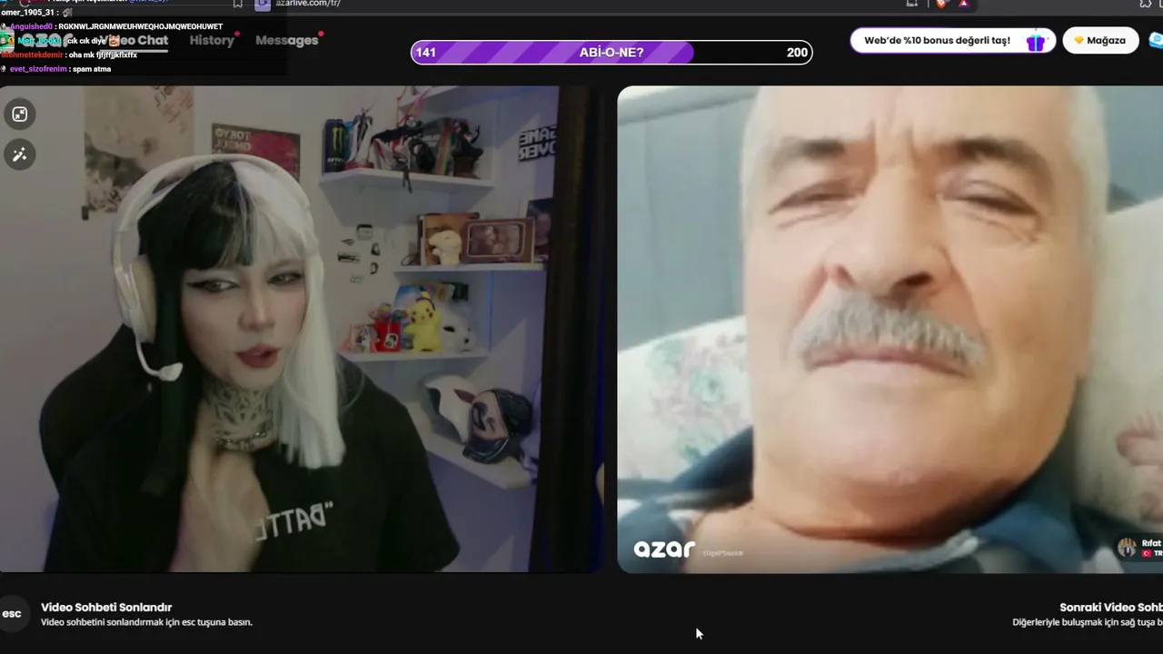Click the remote partner video feed

(x=890, y=329)
